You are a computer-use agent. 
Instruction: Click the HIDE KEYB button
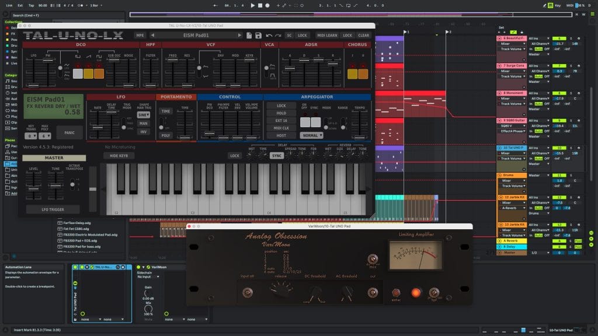tap(119, 156)
